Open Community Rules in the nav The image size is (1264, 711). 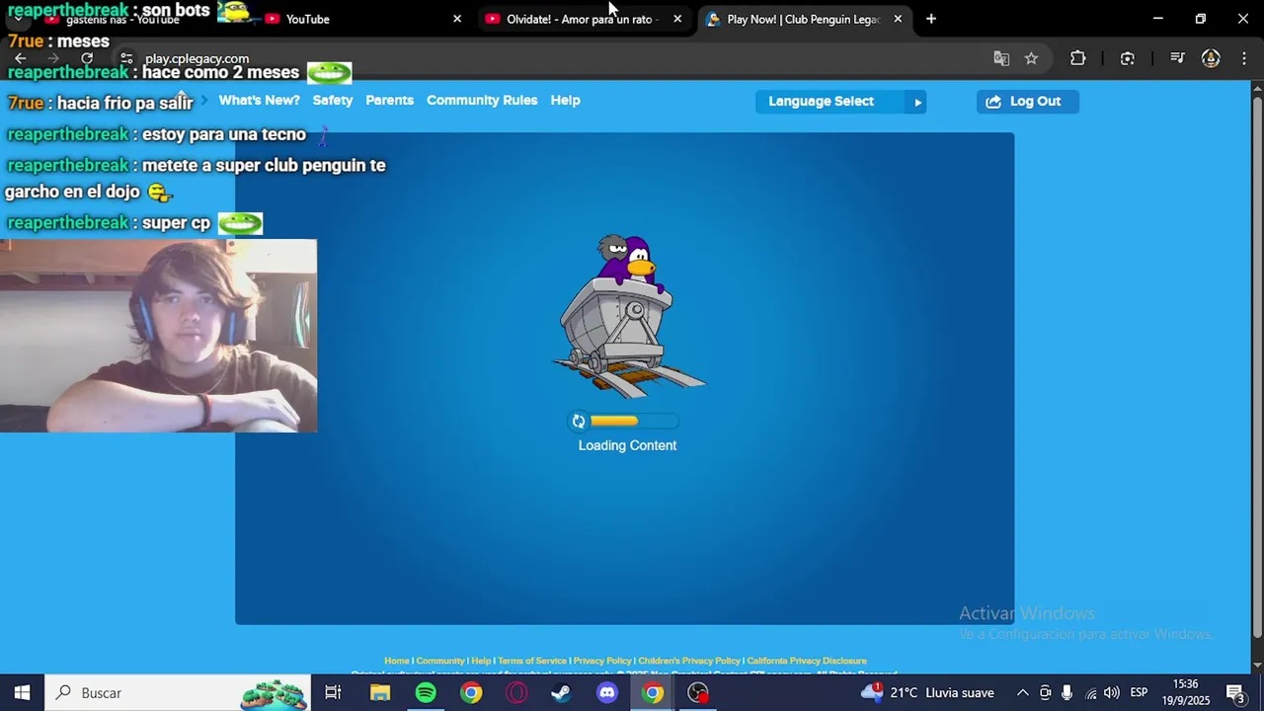click(482, 101)
